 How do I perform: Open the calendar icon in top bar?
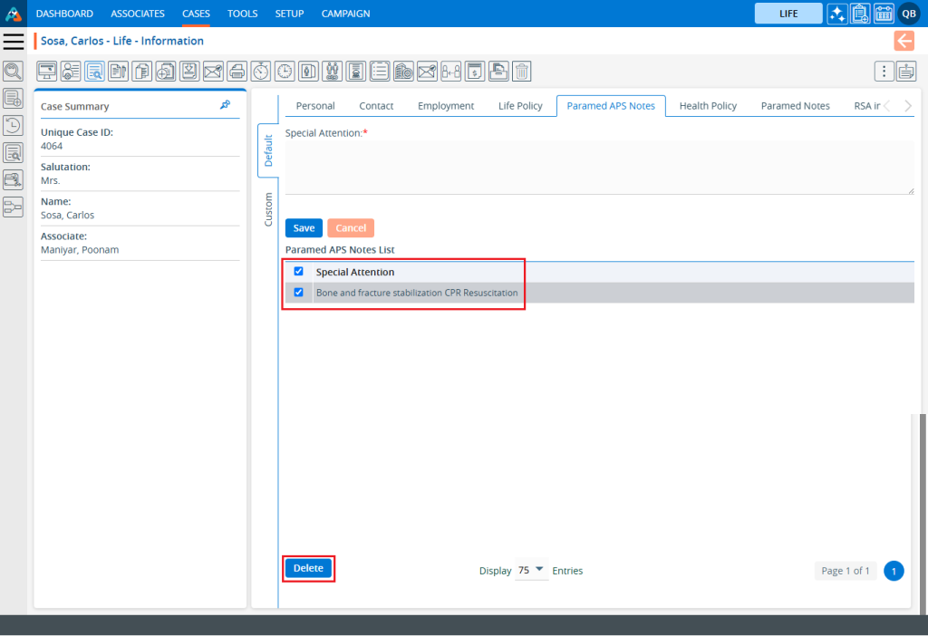pos(884,14)
